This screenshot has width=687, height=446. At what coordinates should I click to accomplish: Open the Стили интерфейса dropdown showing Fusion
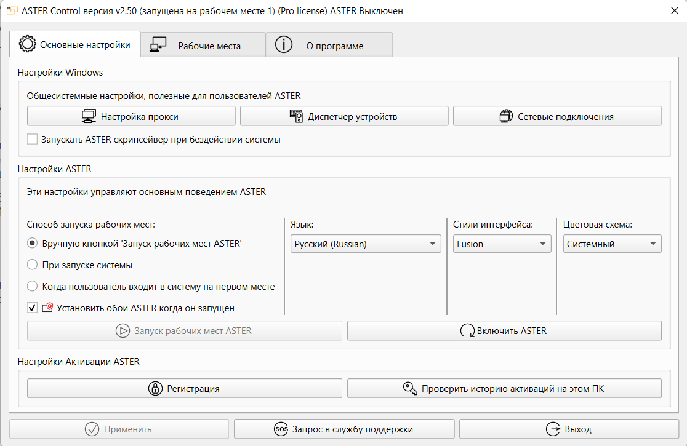tap(502, 244)
